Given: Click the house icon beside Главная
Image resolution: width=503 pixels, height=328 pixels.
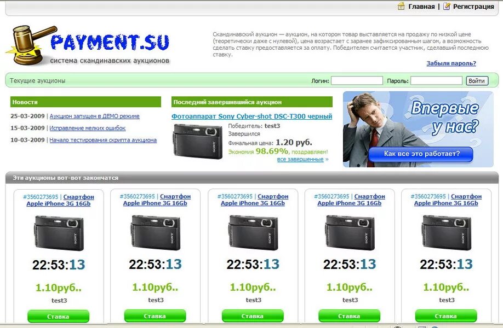Looking at the screenshot, I should 401,6.
